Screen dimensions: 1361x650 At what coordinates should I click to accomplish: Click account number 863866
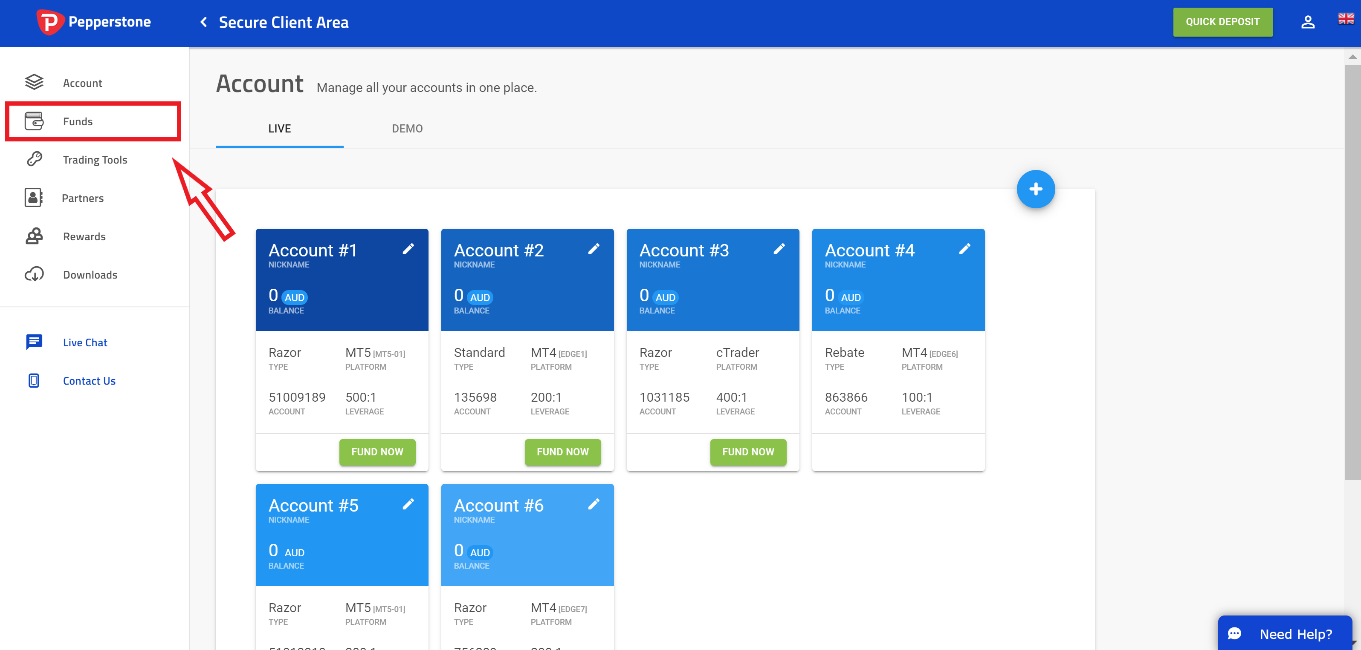[846, 397]
